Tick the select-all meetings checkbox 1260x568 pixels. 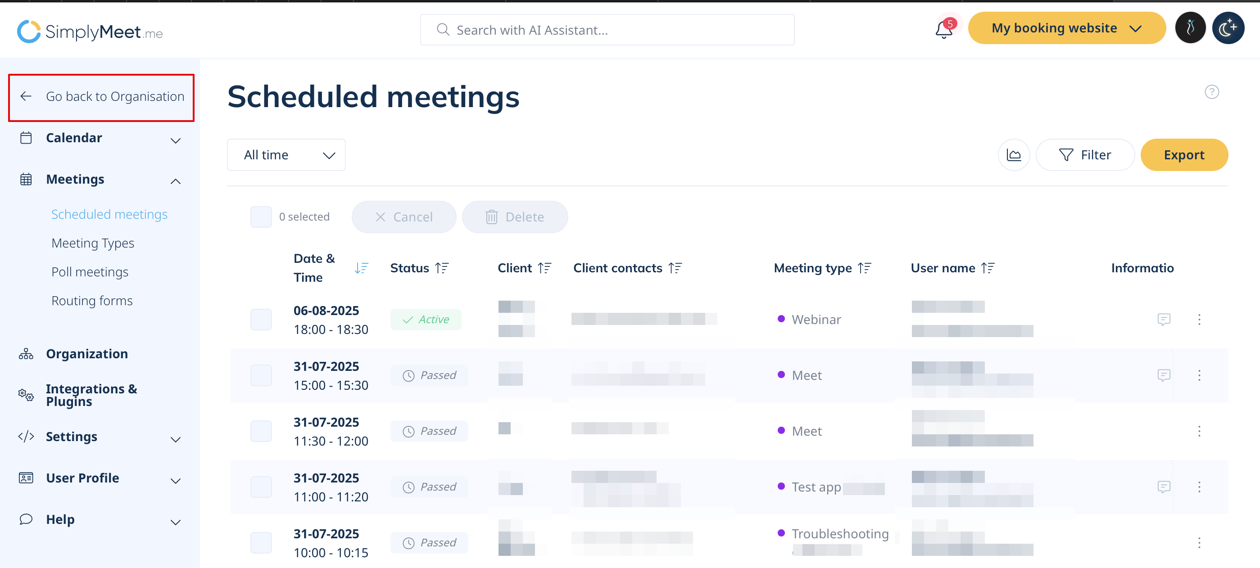[261, 216]
